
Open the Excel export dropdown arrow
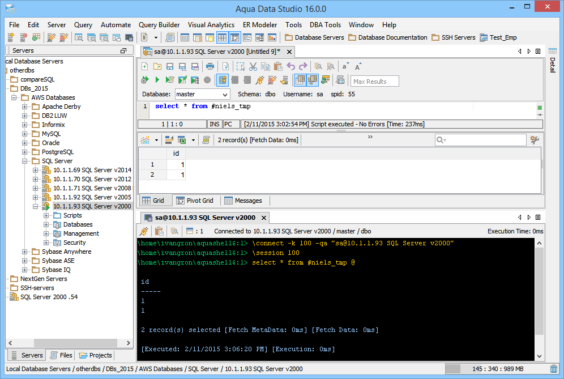tap(193, 140)
